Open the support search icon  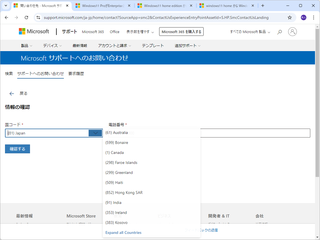click(279, 32)
